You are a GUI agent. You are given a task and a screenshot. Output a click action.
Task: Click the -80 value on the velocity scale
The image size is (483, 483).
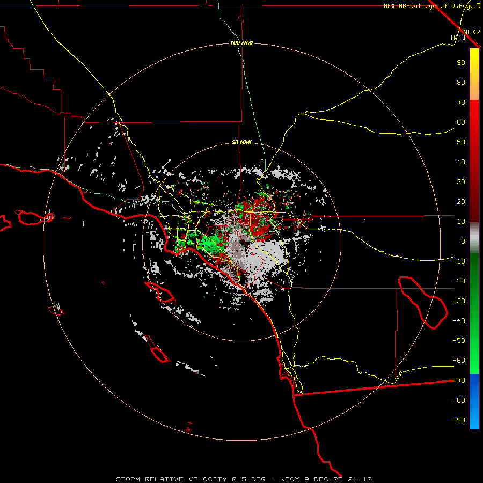click(459, 400)
